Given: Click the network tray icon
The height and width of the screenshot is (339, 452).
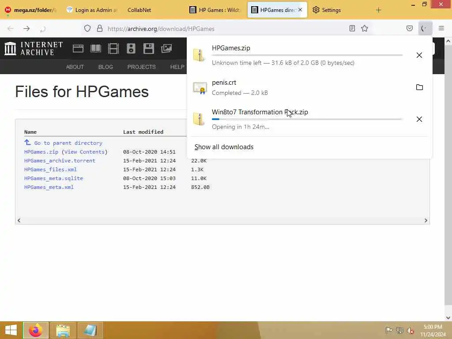Looking at the screenshot, I should [x=399, y=330].
